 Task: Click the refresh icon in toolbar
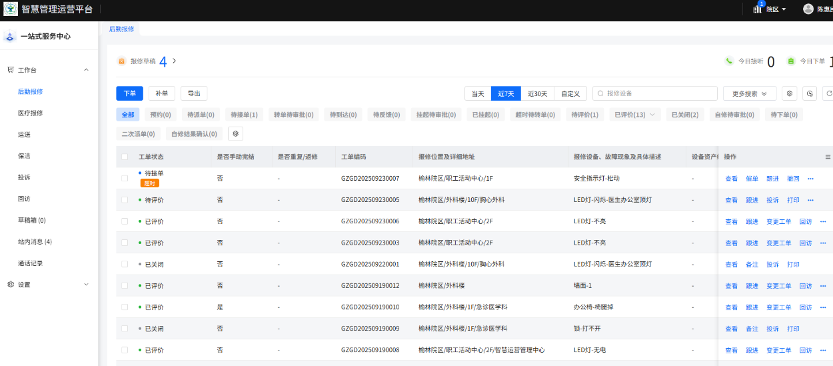tap(828, 93)
